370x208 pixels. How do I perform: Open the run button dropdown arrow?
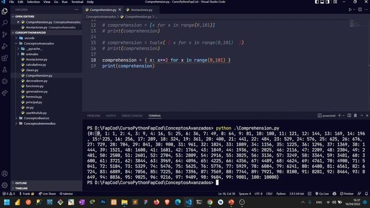(354, 10)
